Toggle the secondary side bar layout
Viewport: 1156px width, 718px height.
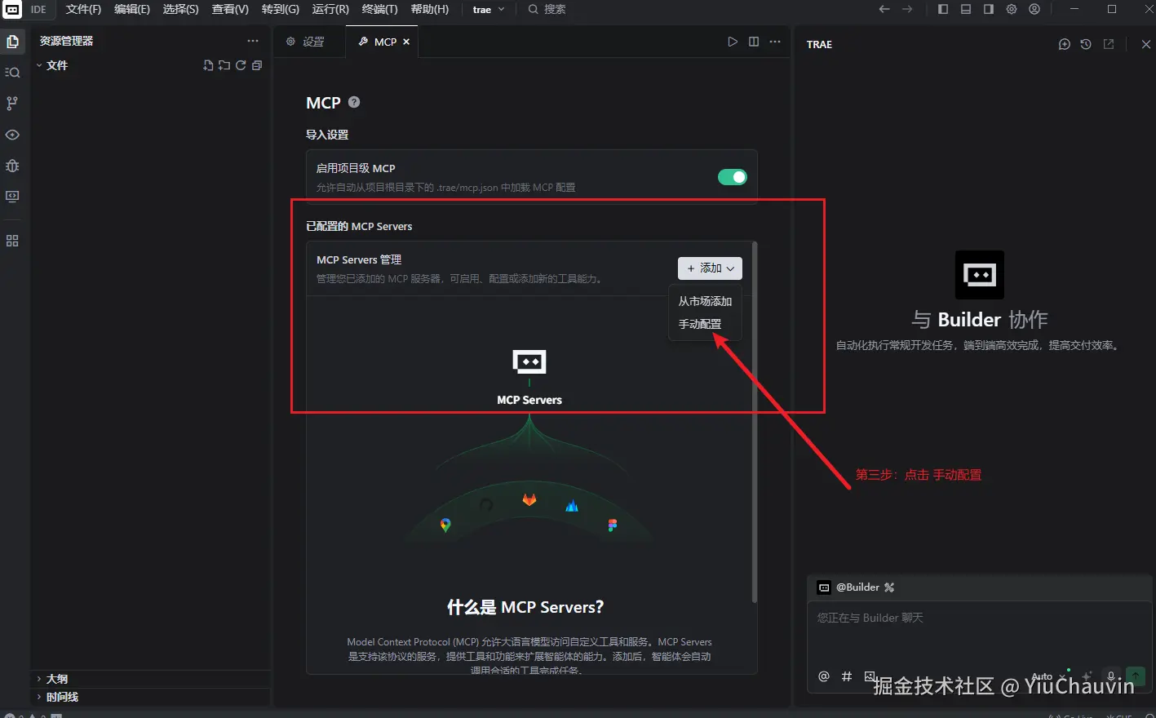(x=989, y=9)
